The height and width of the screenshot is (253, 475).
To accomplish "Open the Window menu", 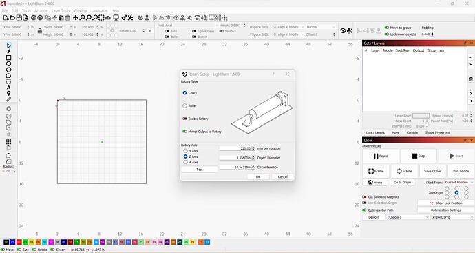I will coord(81,10).
